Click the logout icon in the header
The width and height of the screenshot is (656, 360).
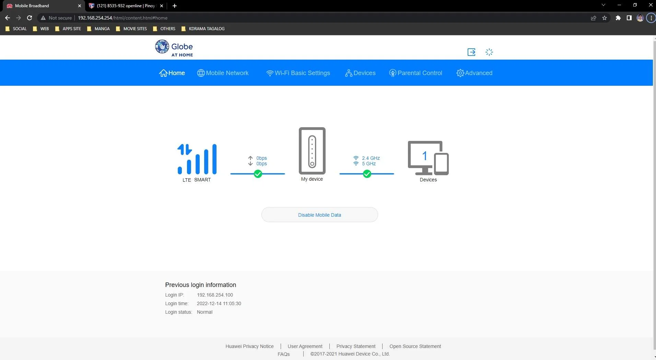pos(471,52)
